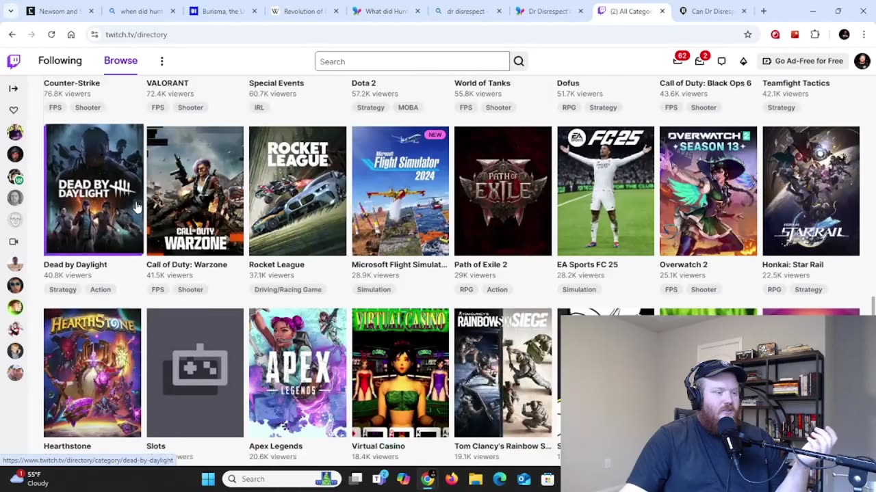Open the Virtual Casino cover
The width and height of the screenshot is (876, 492).
pyautogui.click(x=400, y=372)
